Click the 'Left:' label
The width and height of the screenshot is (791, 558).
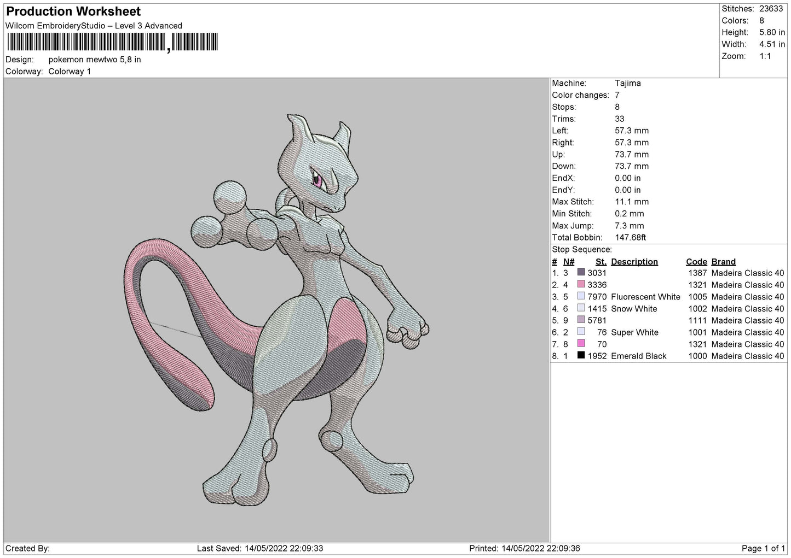(560, 131)
